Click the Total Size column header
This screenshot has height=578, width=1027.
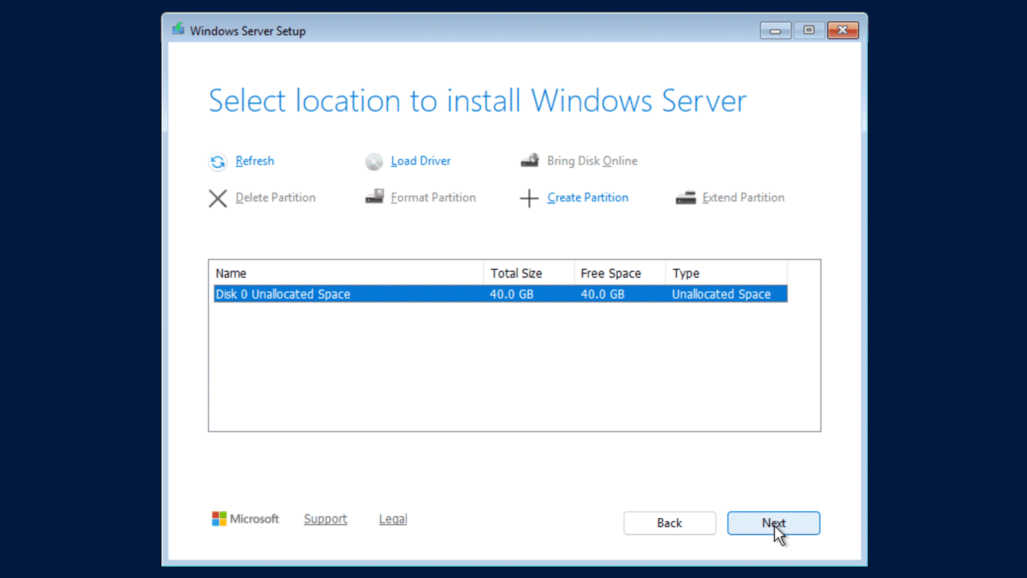pyautogui.click(x=529, y=273)
